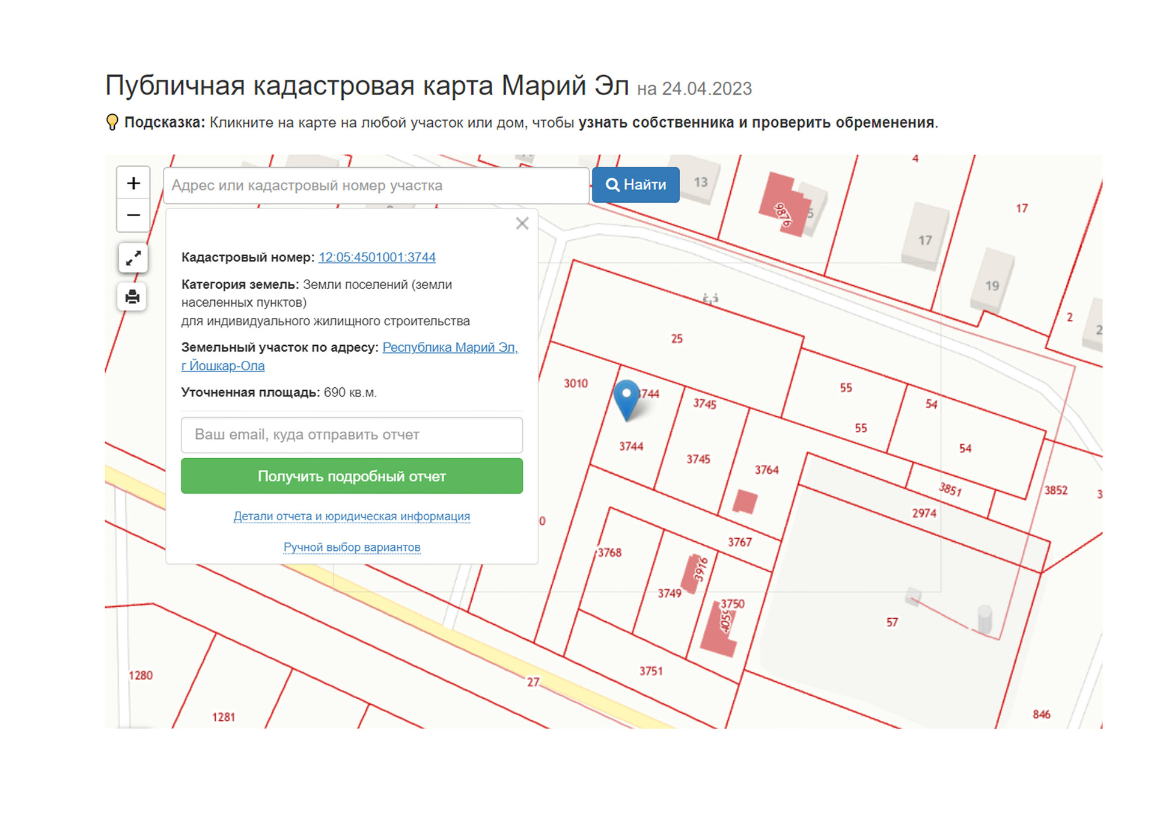
Task: Click the email input for report
Action: click(352, 435)
